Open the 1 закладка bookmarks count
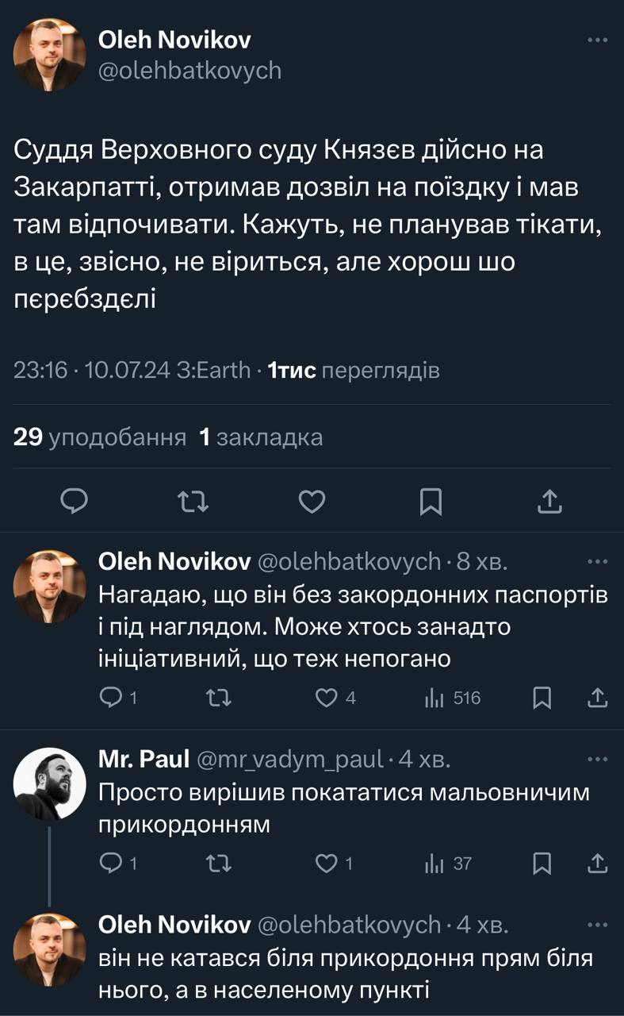The width and height of the screenshot is (624, 1016). tap(262, 437)
